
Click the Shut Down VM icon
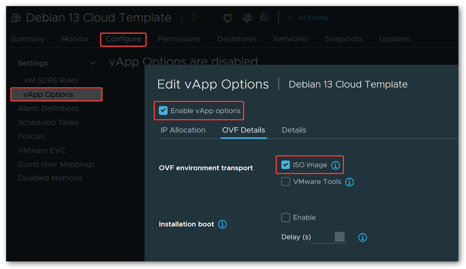click(x=210, y=17)
